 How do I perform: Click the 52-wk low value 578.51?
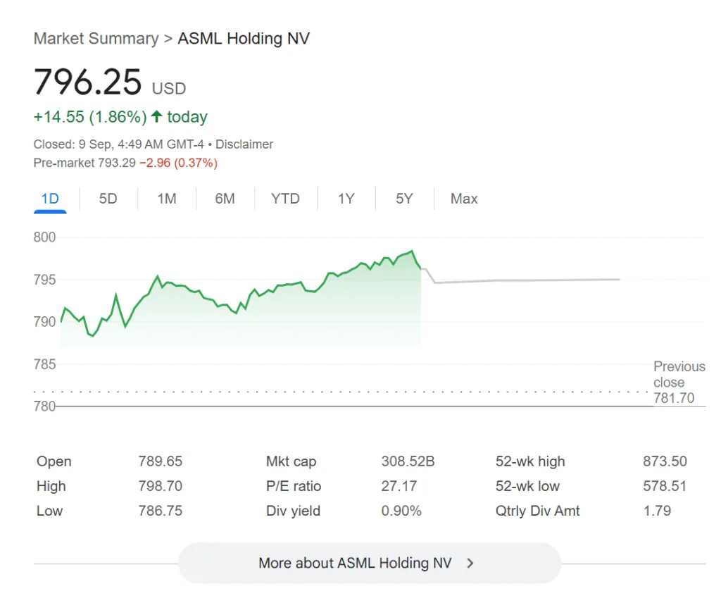point(665,486)
